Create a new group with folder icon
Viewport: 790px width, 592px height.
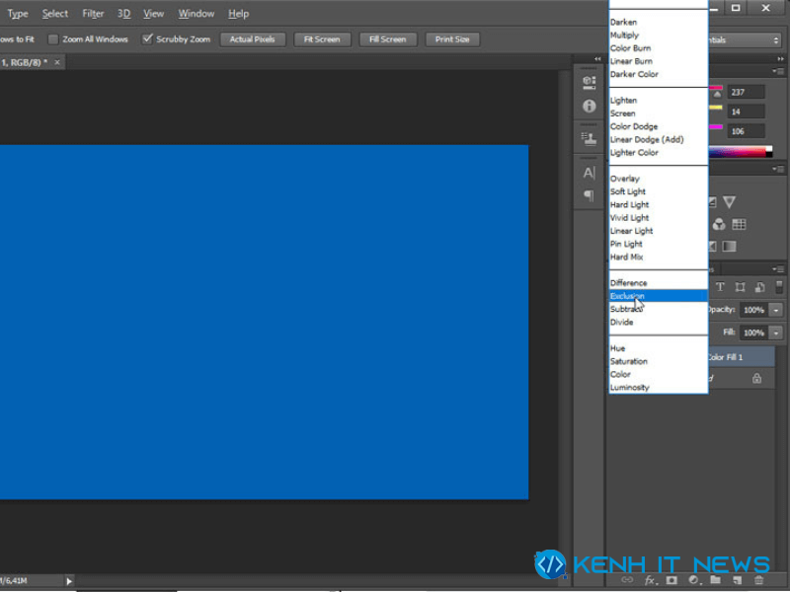[715, 580]
